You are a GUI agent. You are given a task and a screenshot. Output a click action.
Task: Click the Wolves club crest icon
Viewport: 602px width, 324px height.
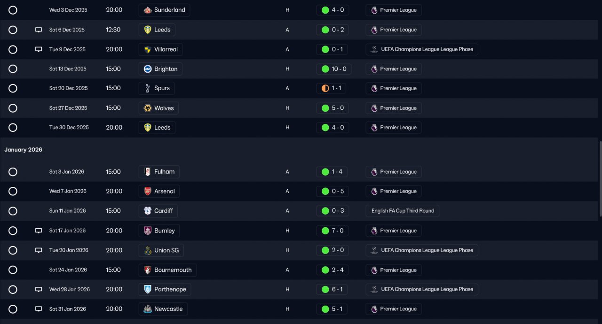[148, 108]
